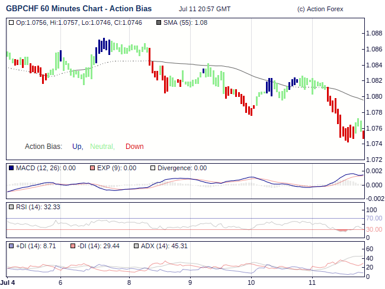
Task: Click the 1.080 price axis label
Action: tap(374, 96)
